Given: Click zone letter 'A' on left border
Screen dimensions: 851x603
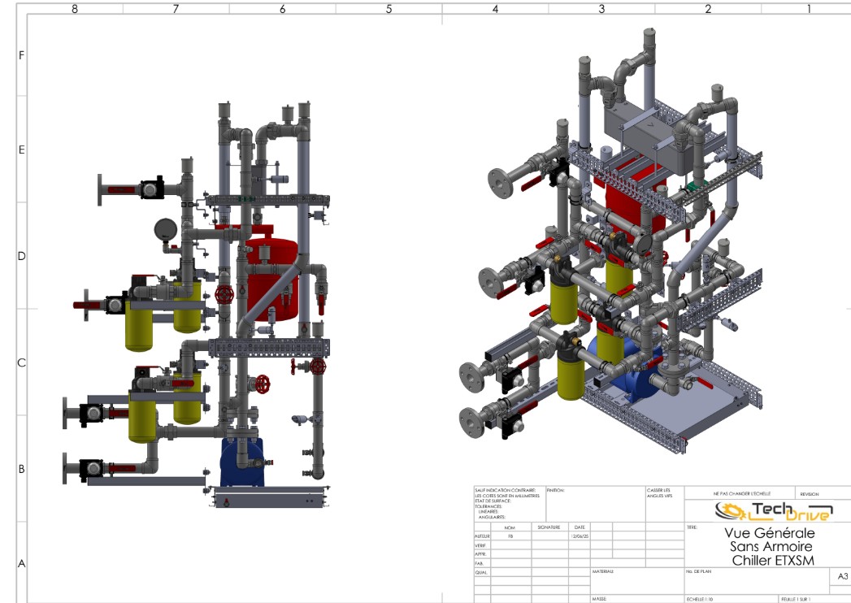Looking at the screenshot, I should [22, 563].
